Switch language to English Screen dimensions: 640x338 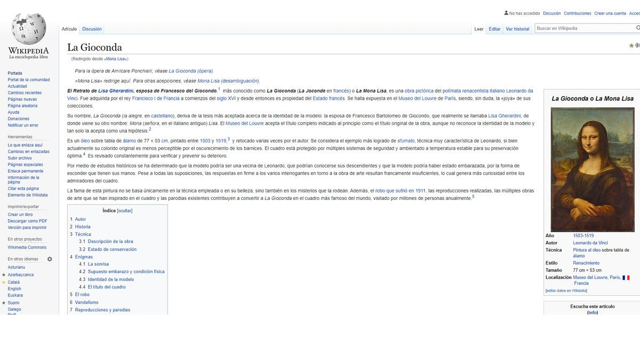(x=14, y=289)
